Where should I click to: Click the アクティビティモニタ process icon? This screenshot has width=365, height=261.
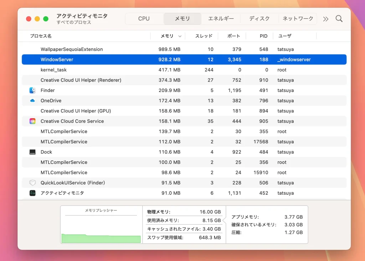click(x=32, y=193)
